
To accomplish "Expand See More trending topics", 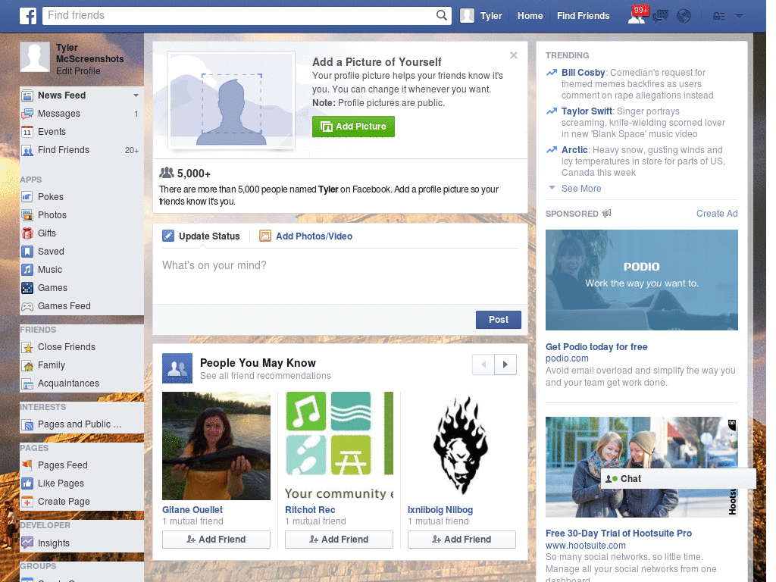I will pos(581,189).
